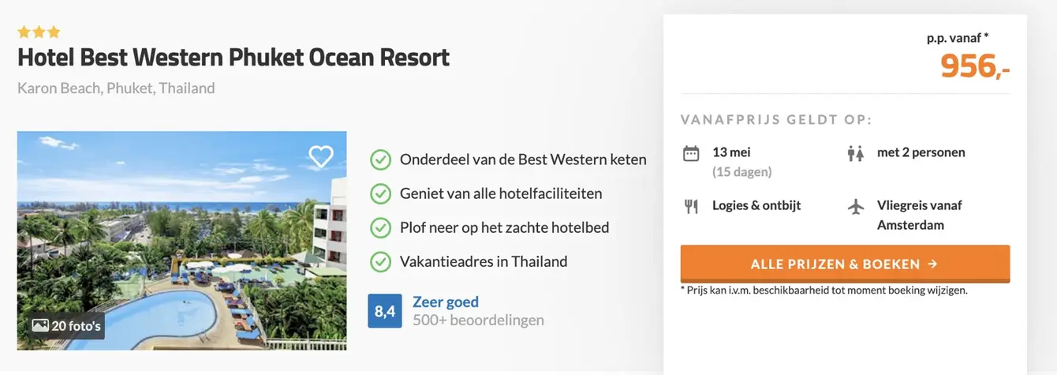Open 500+ beoordelingen reviews text
1057x375 pixels.
pyautogui.click(x=478, y=321)
